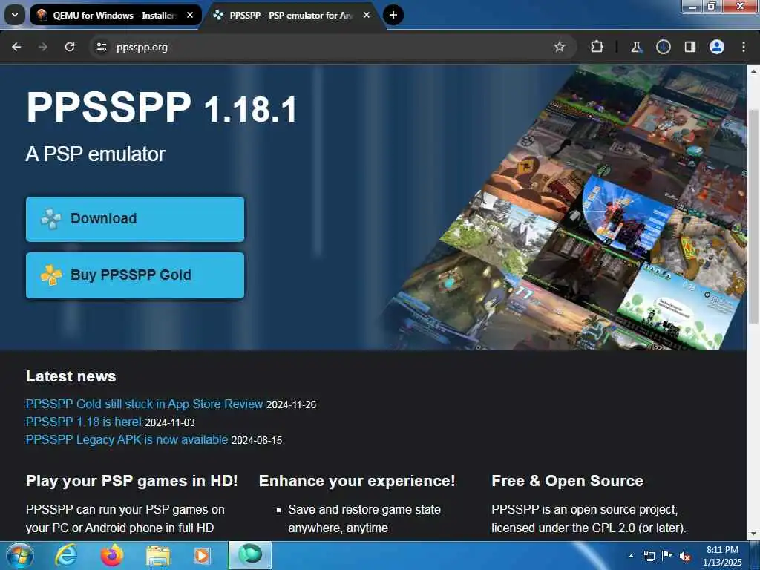
Task: Open the user profile avatar
Action: (x=716, y=47)
